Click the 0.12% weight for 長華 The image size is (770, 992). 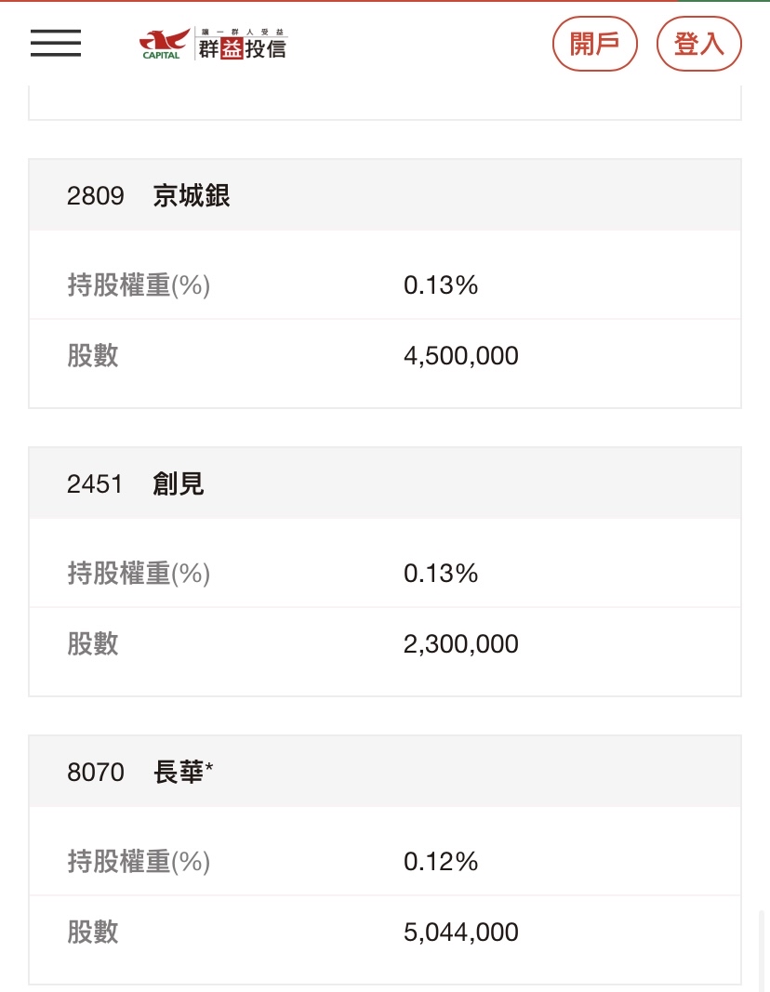tap(441, 861)
